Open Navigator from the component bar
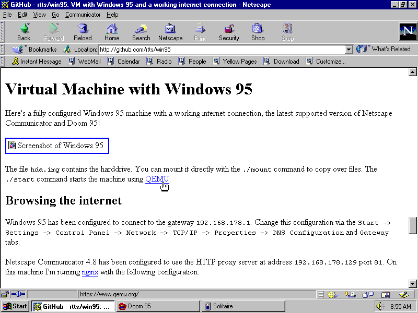The height and width of the screenshot is (313, 418). tap(332, 294)
